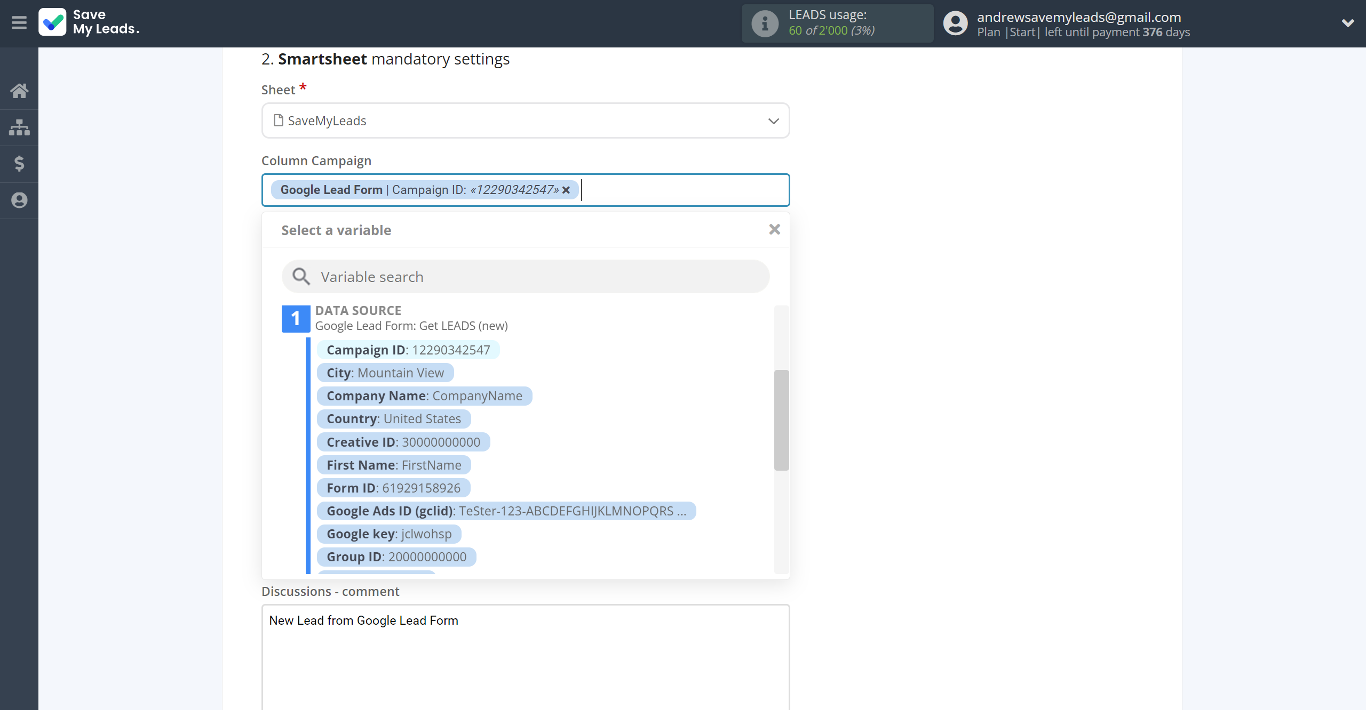Select City: Mountain View variable
The height and width of the screenshot is (710, 1366).
pos(385,373)
